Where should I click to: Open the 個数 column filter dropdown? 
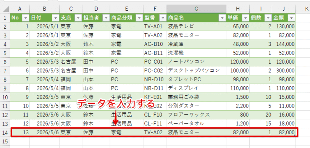268,18
